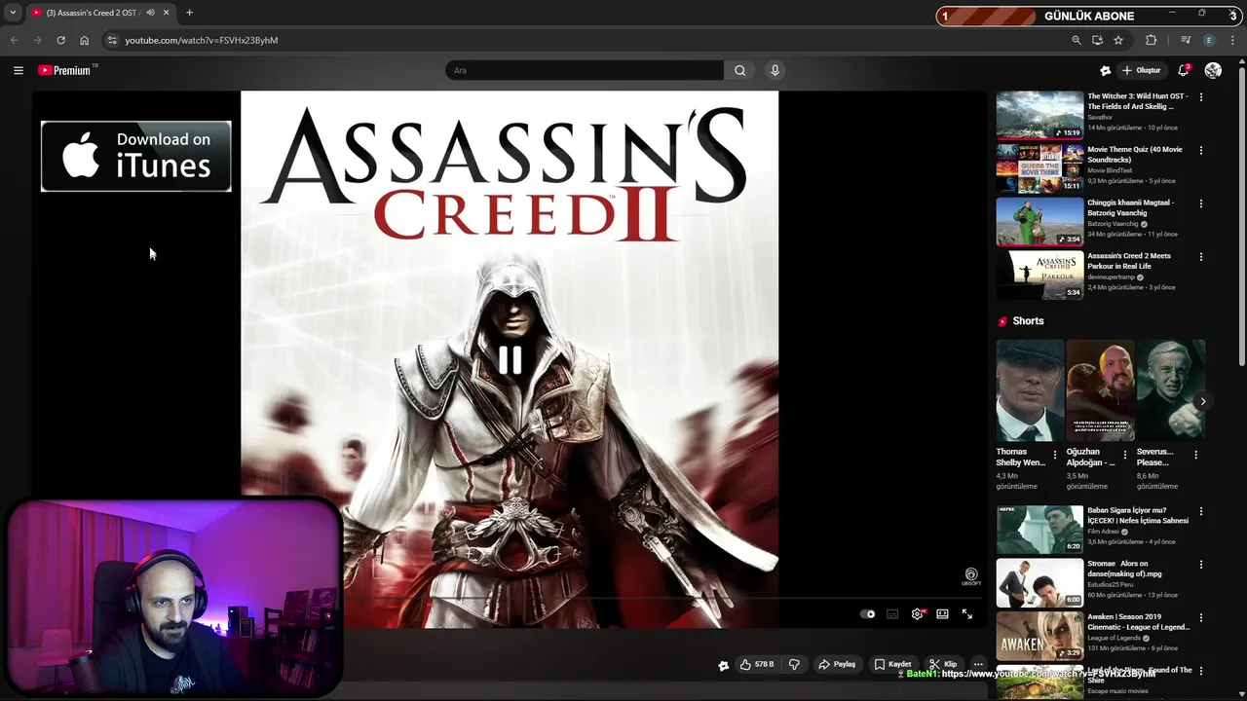Open the tab search dropdown arrow
Screen dimensions: 1247x701
[x=13, y=13]
